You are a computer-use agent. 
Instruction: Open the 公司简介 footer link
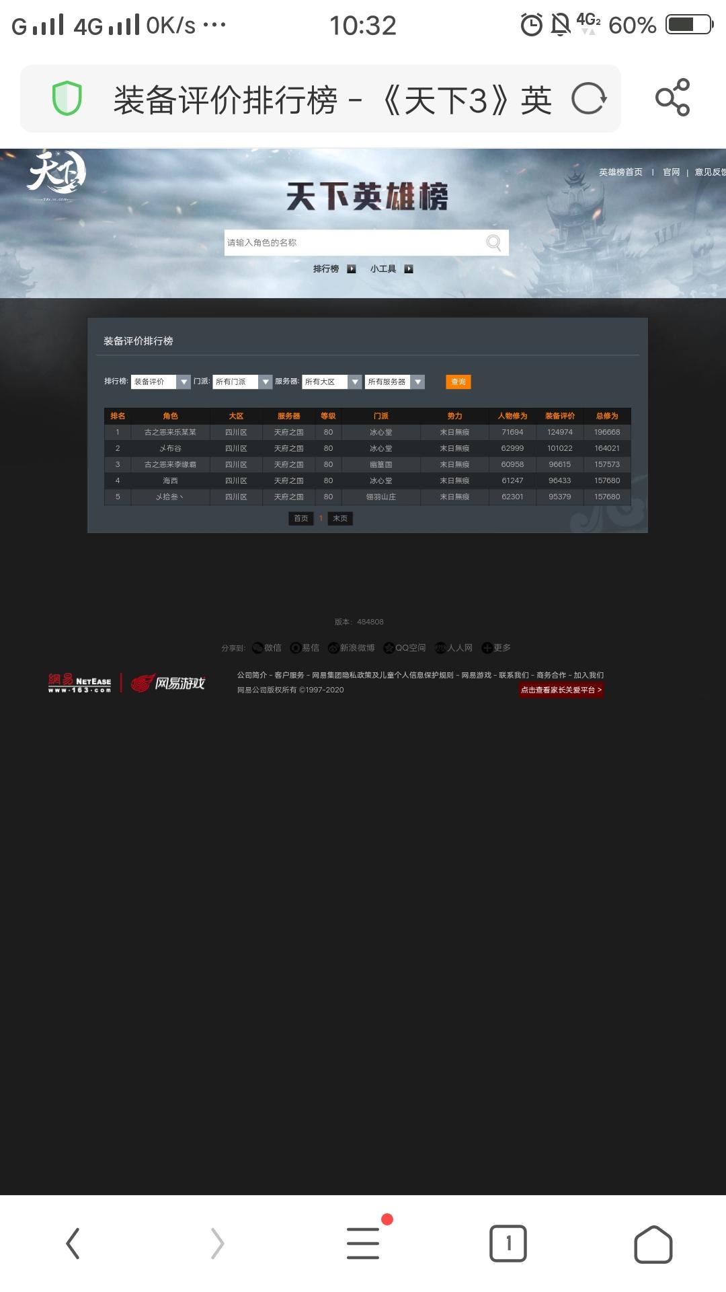(252, 675)
